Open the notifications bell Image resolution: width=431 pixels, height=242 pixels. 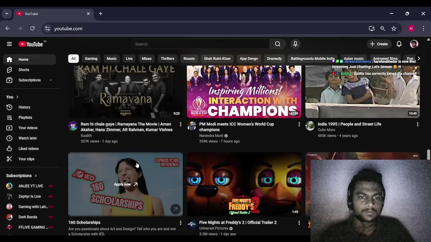tap(399, 44)
